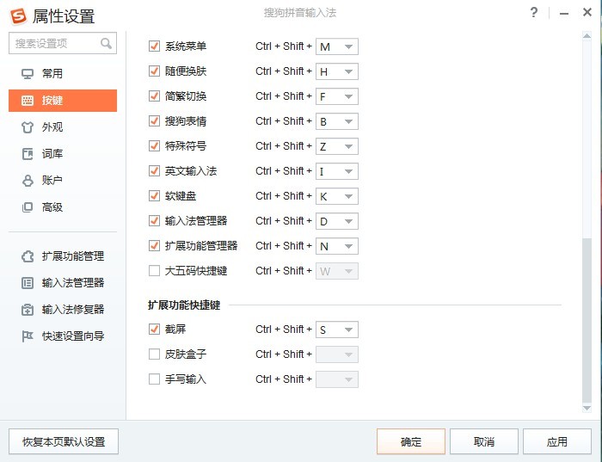The image size is (602, 462).
Task: Launch 输入法修复器 from the sidebar
Action: point(63,310)
